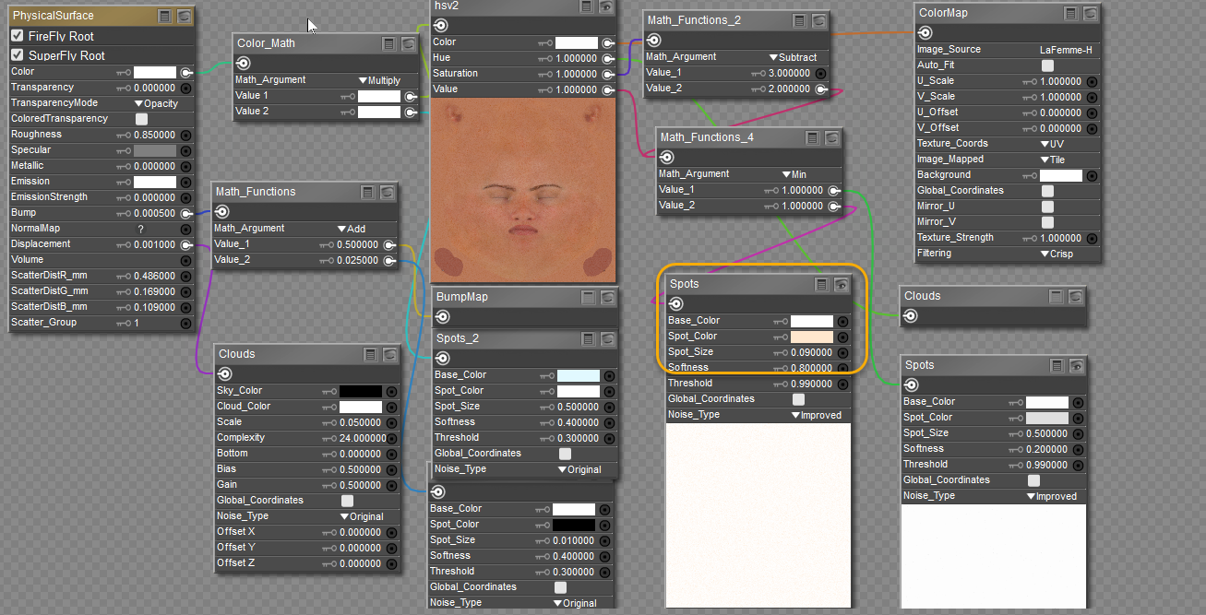Open the TransparencyMode Opacity dropdown

(x=156, y=103)
